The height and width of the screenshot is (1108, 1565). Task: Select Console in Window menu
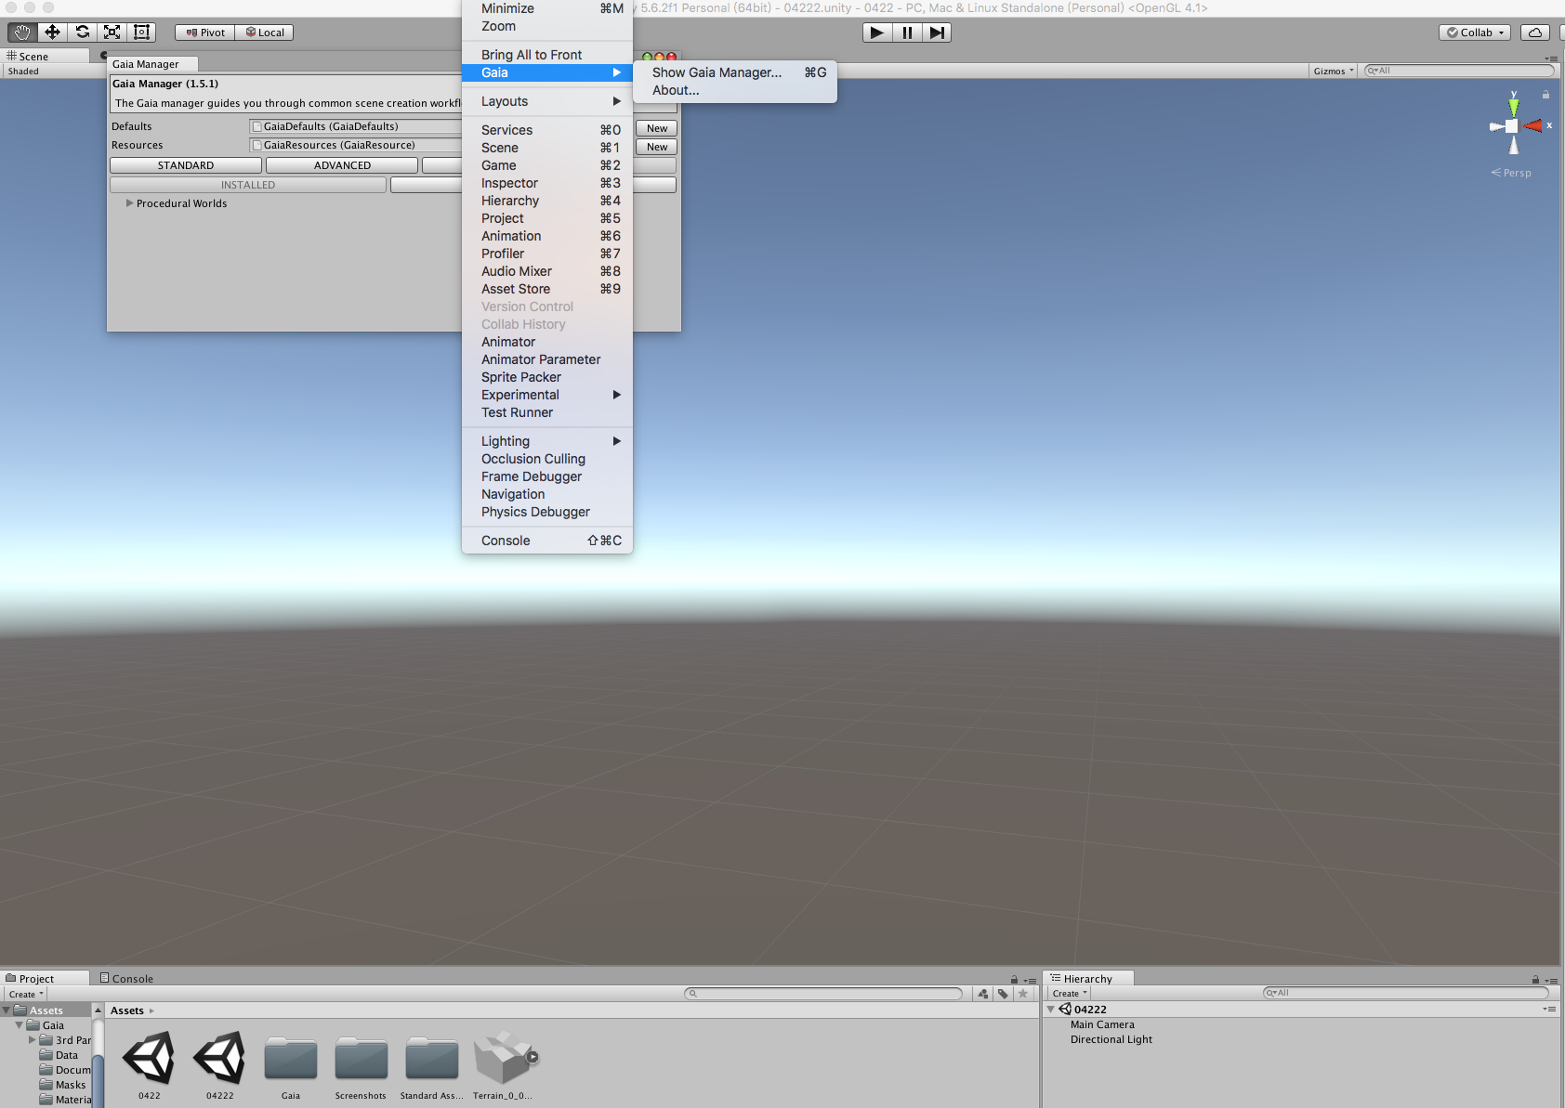pyautogui.click(x=547, y=541)
